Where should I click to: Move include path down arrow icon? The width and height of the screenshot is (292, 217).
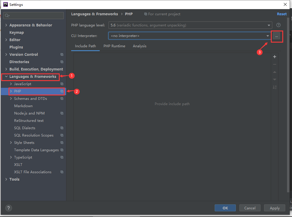[274, 80]
